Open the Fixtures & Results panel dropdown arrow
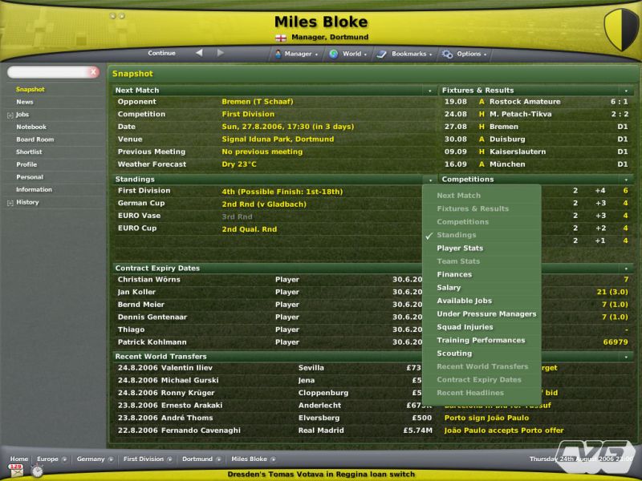This screenshot has width=642, height=481. coord(626,91)
